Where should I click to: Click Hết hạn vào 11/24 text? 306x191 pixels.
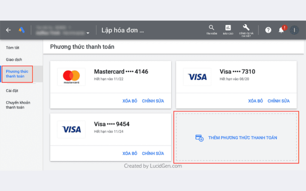click(109, 132)
